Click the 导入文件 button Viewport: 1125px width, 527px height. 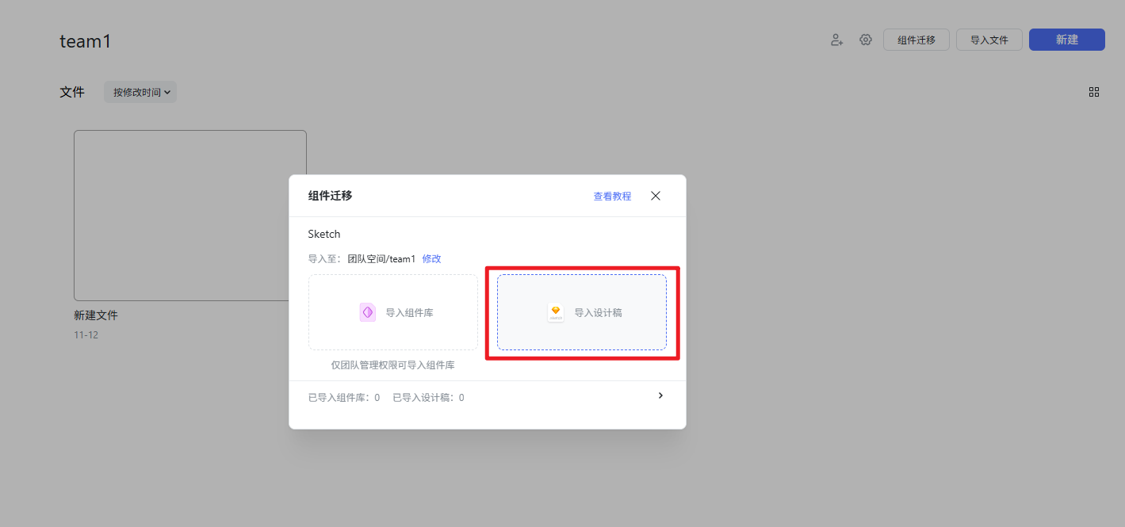(989, 39)
